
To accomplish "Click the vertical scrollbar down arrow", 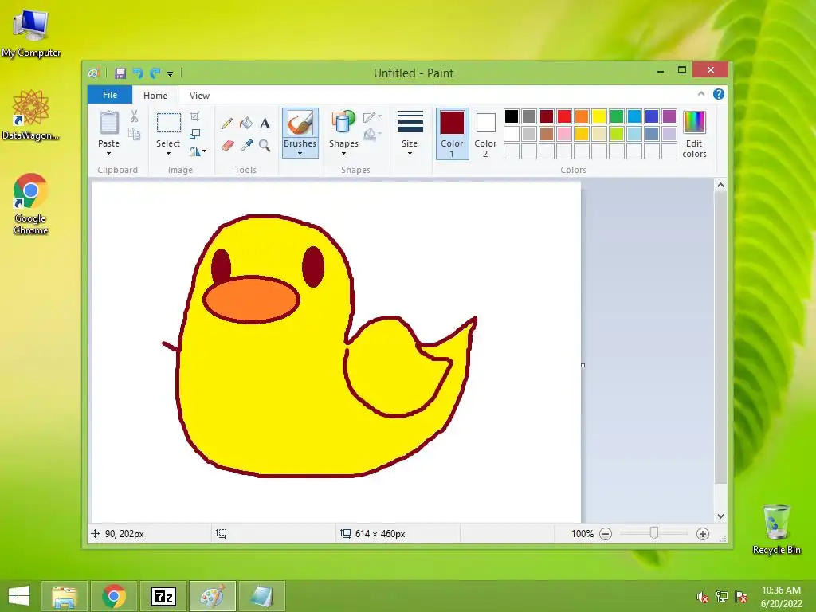I will [720, 516].
